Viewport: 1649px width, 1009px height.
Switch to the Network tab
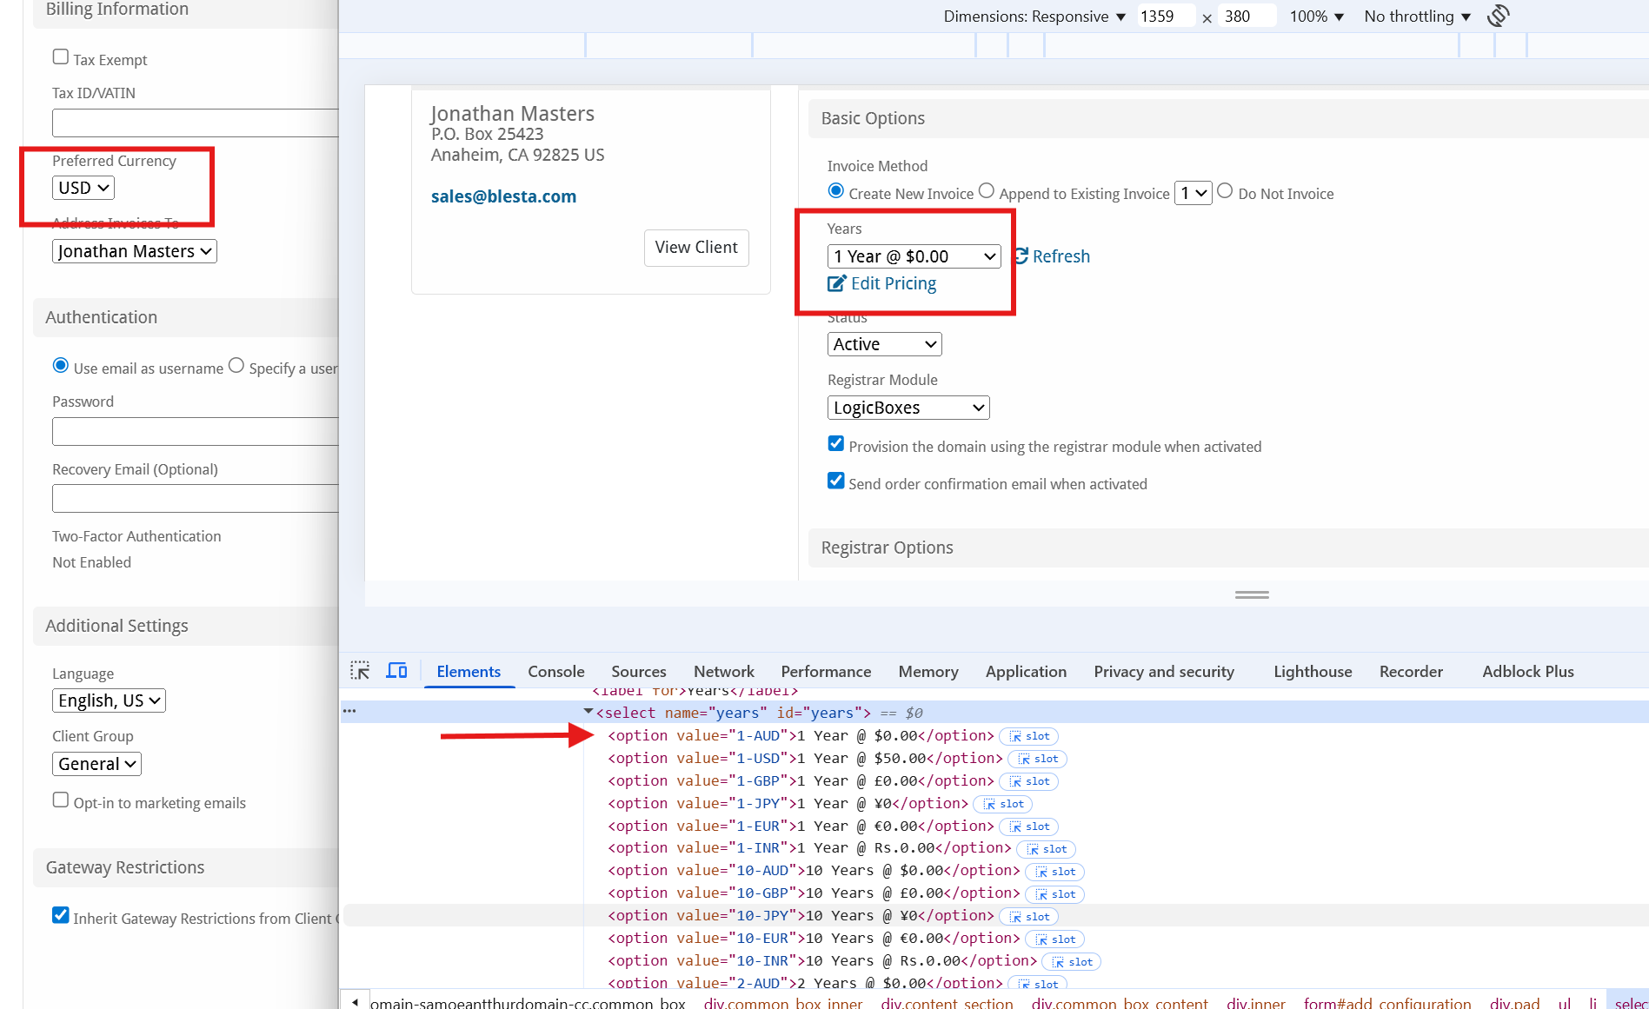pyautogui.click(x=724, y=671)
